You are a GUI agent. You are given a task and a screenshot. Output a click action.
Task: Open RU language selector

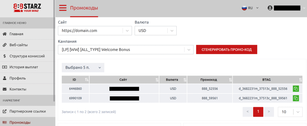click(250, 8)
